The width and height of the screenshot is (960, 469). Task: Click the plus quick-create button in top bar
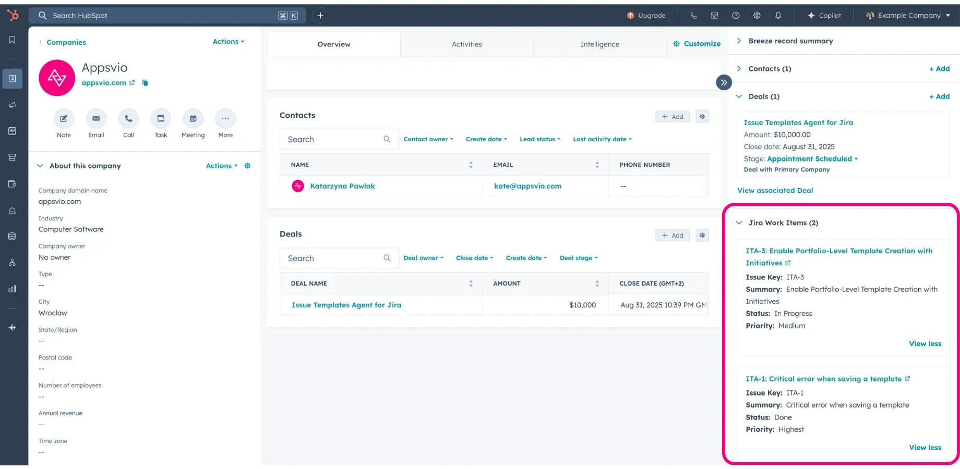click(320, 16)
